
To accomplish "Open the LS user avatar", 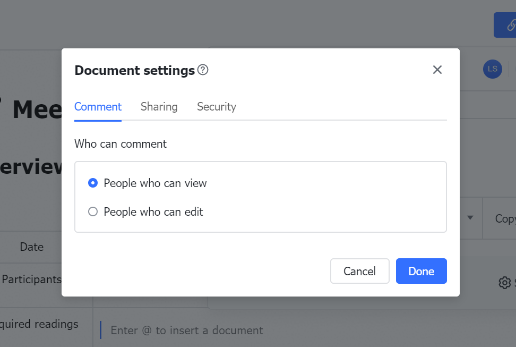I will pos(492,69).
